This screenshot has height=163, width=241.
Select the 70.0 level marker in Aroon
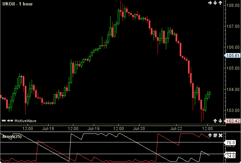[230, 143]
